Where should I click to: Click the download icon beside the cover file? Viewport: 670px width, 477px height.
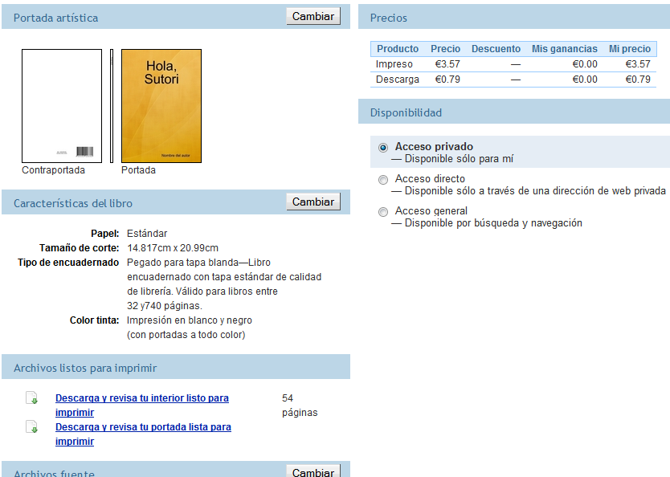[31, 427]
